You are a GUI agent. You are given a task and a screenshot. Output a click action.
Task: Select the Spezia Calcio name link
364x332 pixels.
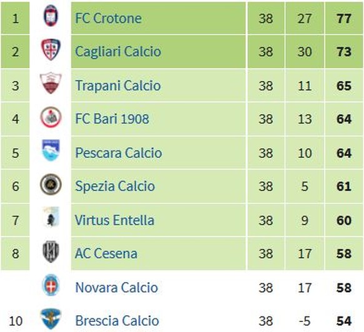pyautogui.click(x=115, y=186)
